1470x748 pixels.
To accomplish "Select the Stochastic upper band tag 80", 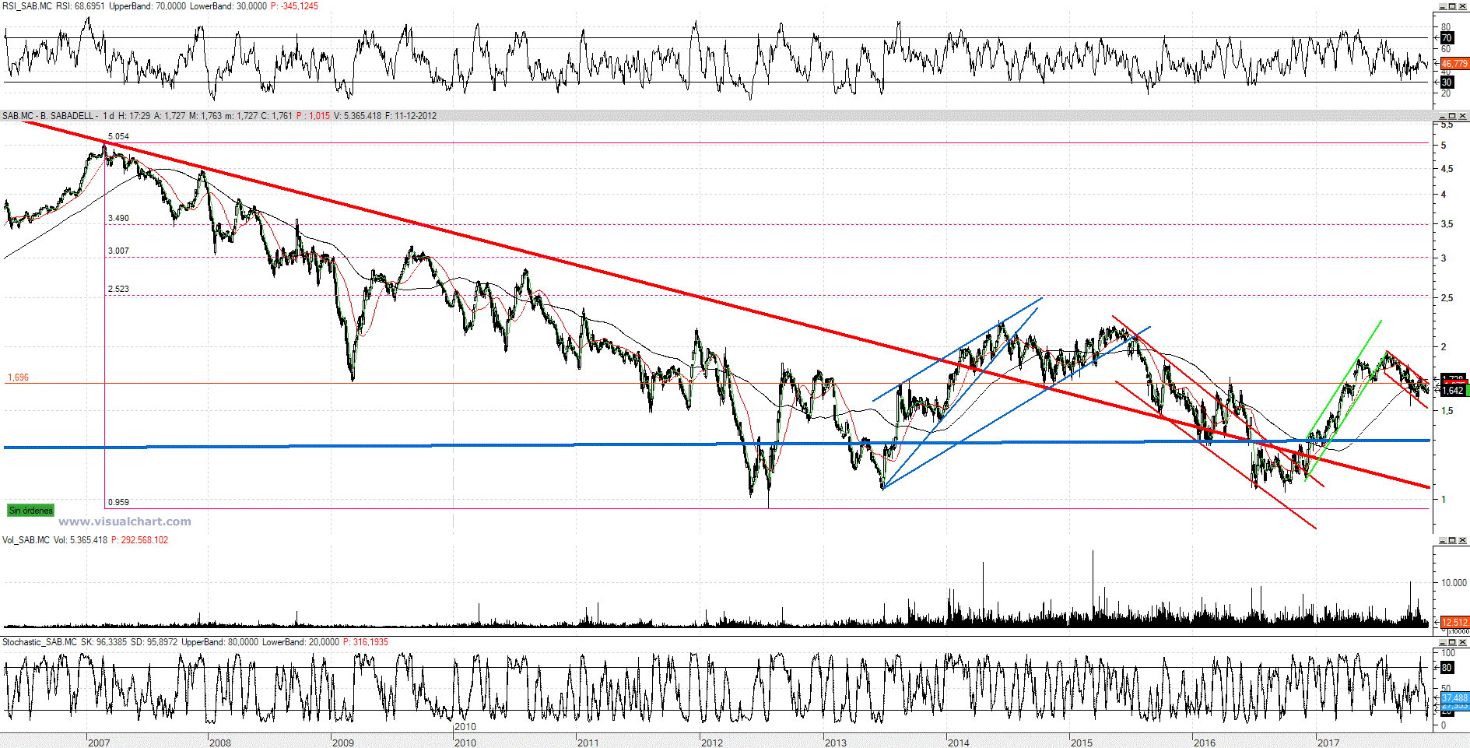I will point(1447,668).
